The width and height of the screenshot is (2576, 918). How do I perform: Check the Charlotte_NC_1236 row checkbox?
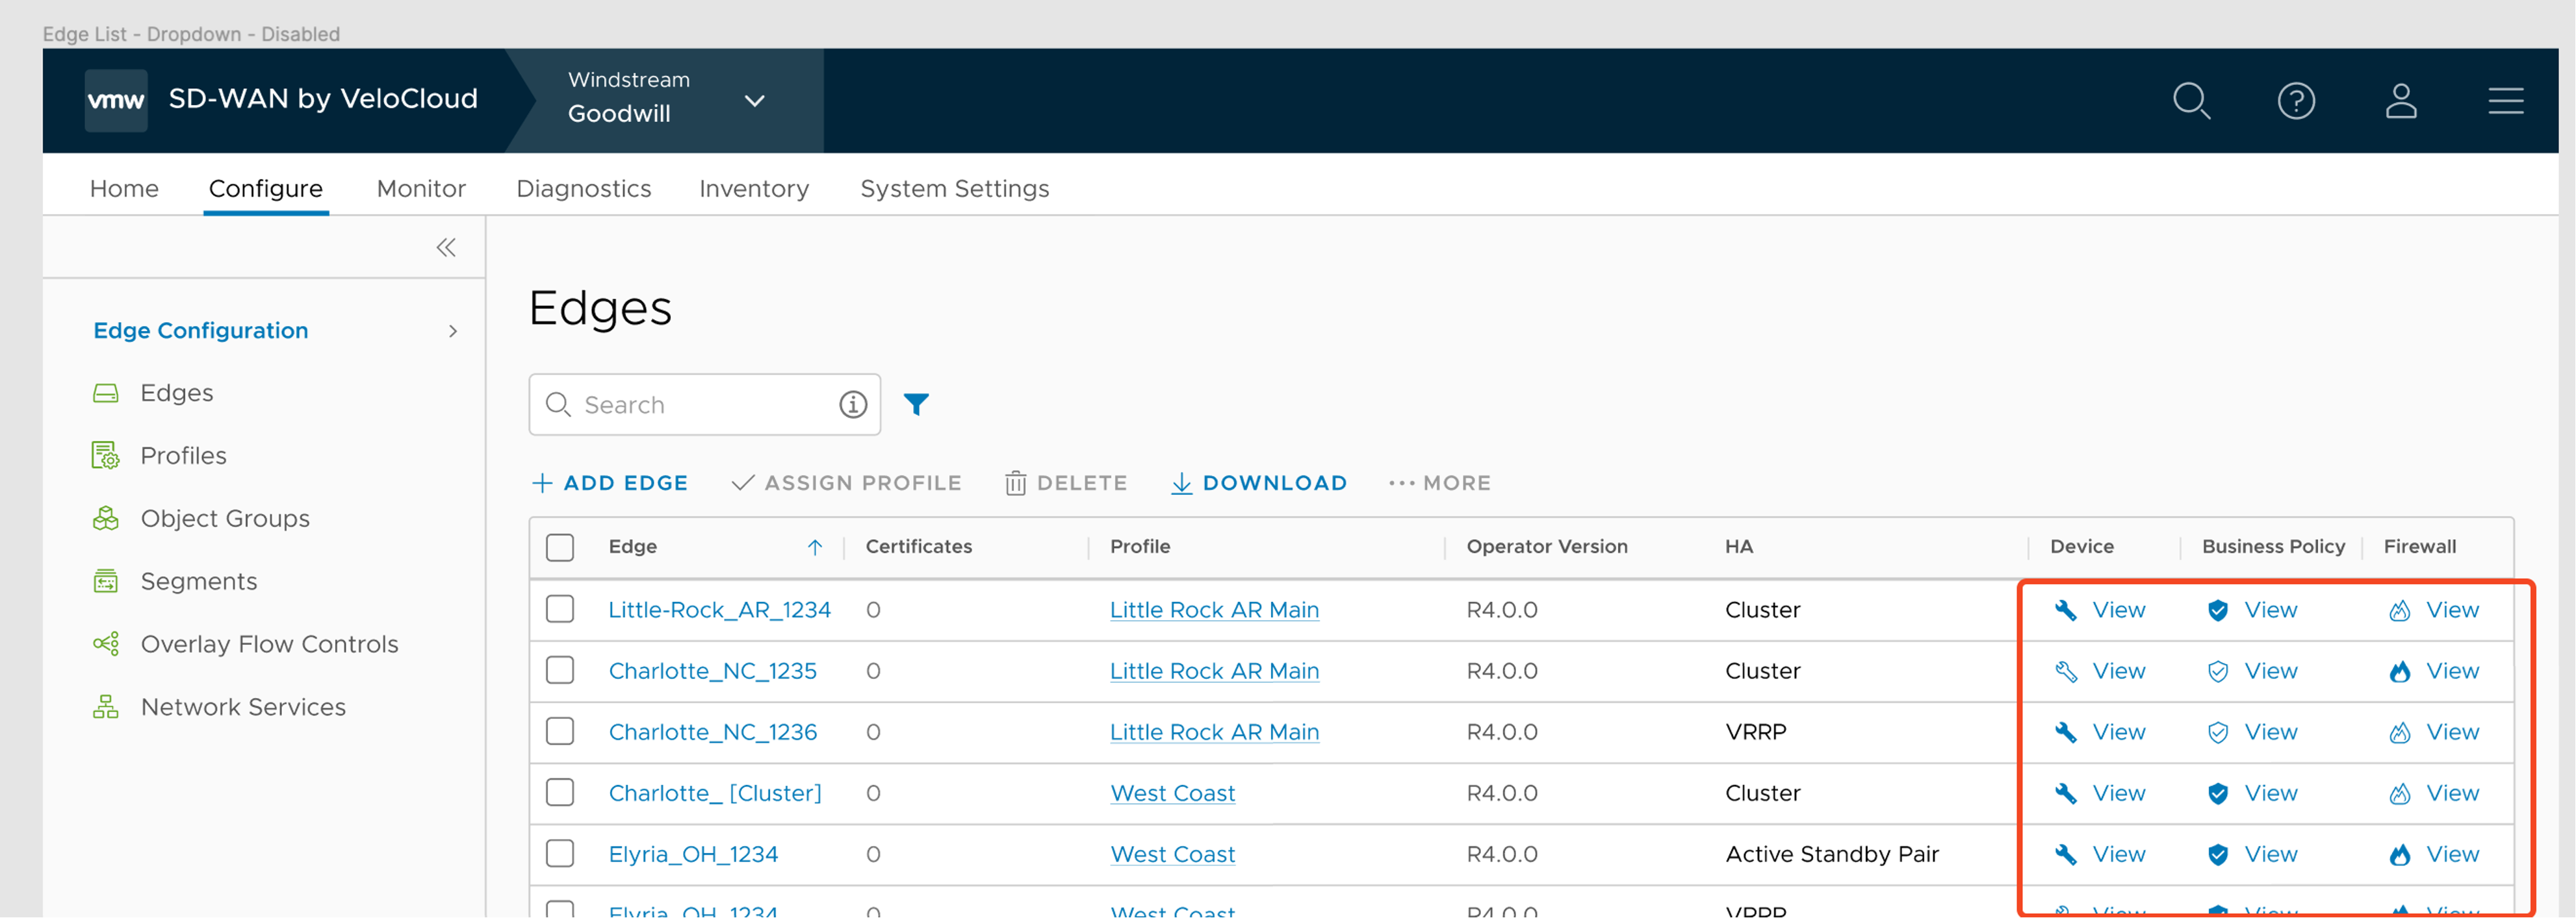coord(560,731)
